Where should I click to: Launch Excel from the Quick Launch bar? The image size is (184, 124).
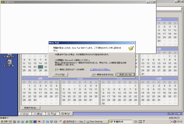pos(31,122)
